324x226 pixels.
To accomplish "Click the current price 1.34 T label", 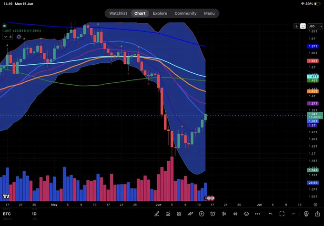I will pos(315,115).
